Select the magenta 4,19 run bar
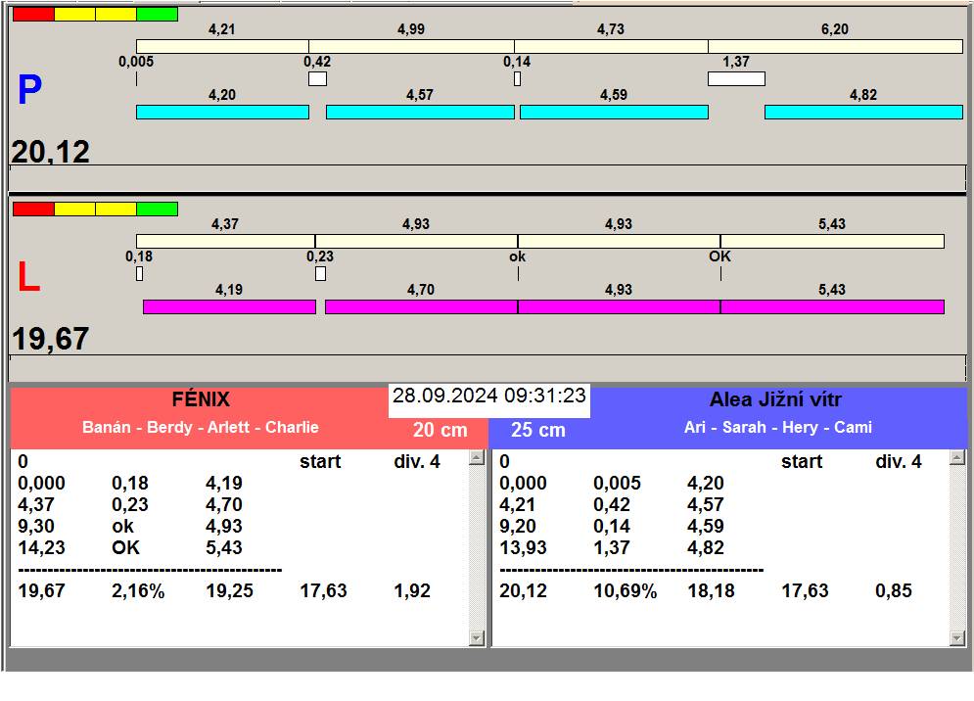 (x=229, y=307)
